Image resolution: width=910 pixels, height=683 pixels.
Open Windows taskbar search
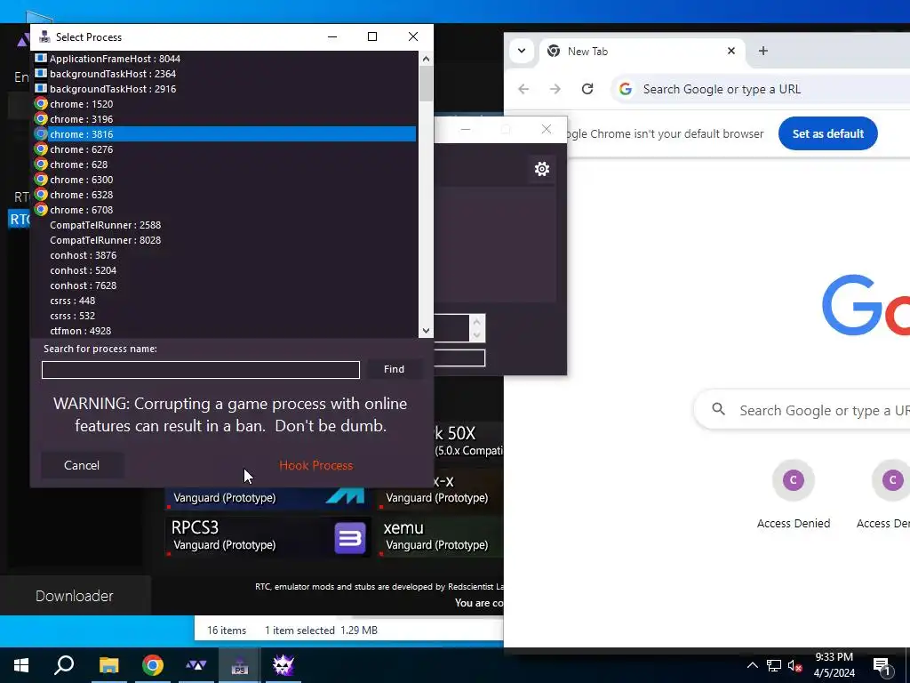tap(64, 665)
